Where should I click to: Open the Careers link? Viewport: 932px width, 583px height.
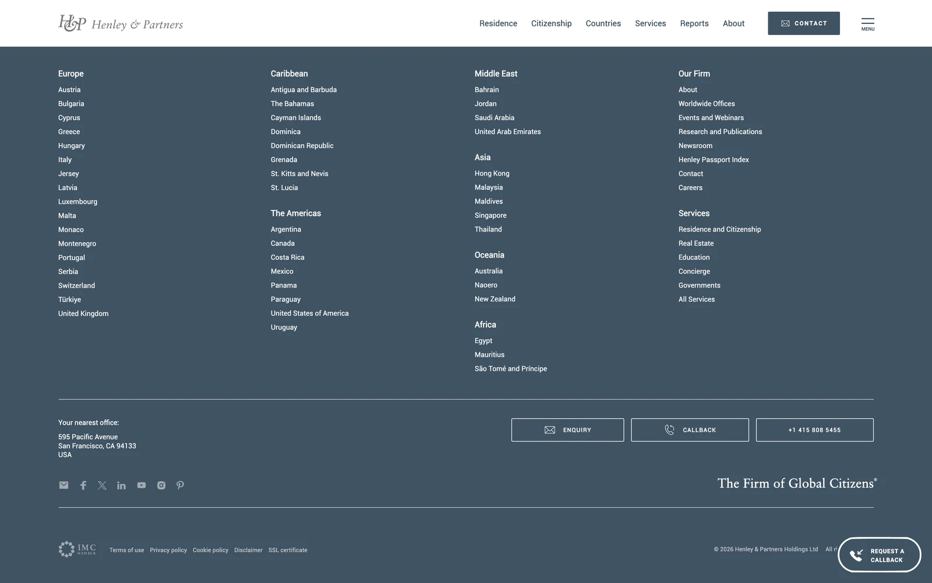click(x=690, y=188)
